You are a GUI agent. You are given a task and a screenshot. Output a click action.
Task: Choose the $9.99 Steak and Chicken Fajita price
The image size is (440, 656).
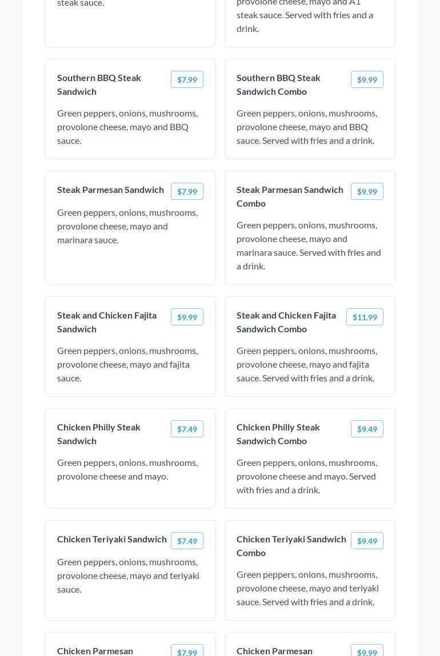187,317
